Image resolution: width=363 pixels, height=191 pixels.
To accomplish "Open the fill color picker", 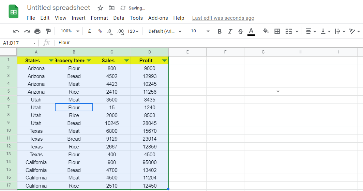I will click(x=266, y=31).
